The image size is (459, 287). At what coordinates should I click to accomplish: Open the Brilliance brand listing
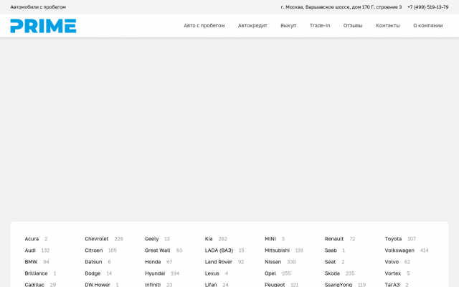36,273
